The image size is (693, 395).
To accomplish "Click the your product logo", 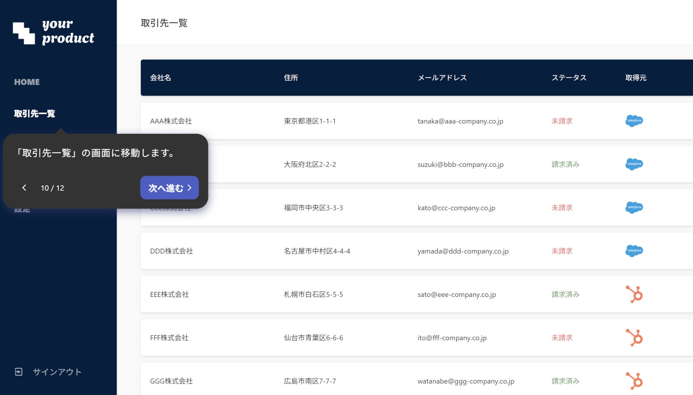I will (54, 32).
